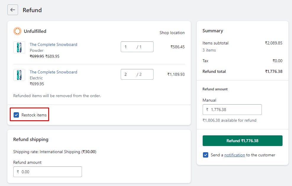
Task: Click the Unfulfilled status icon
Action: [17, 31]
